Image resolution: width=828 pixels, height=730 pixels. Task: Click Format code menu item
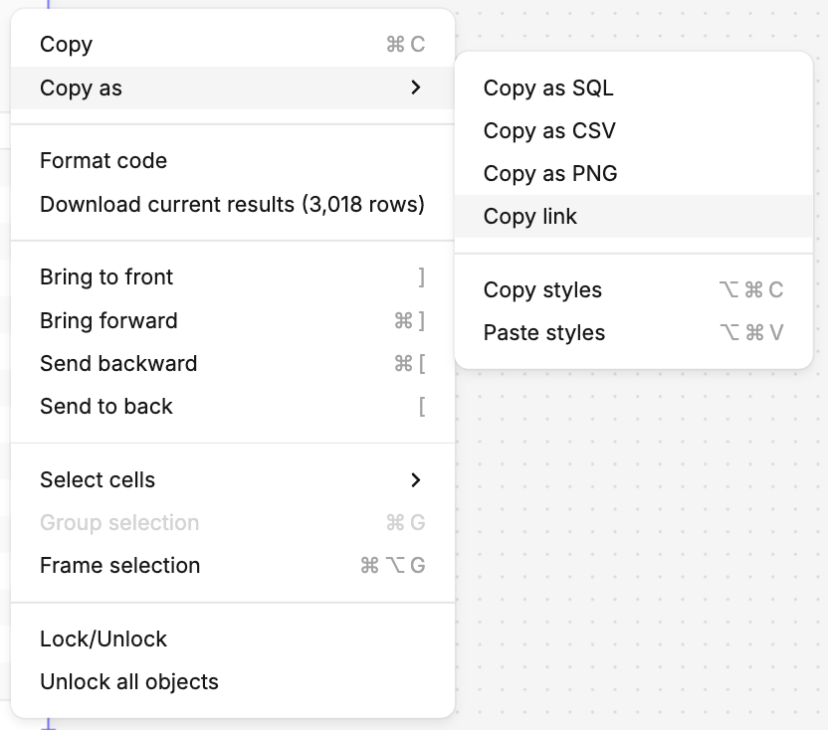103,161
